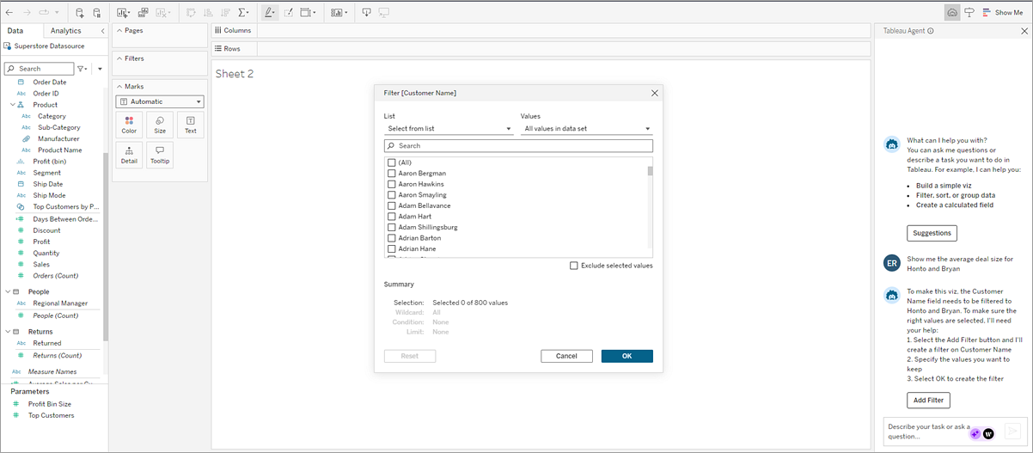1033x453 pixels.
Task: Click the Show Me button
Action: pyautogui.click(x=1003, y=13)
